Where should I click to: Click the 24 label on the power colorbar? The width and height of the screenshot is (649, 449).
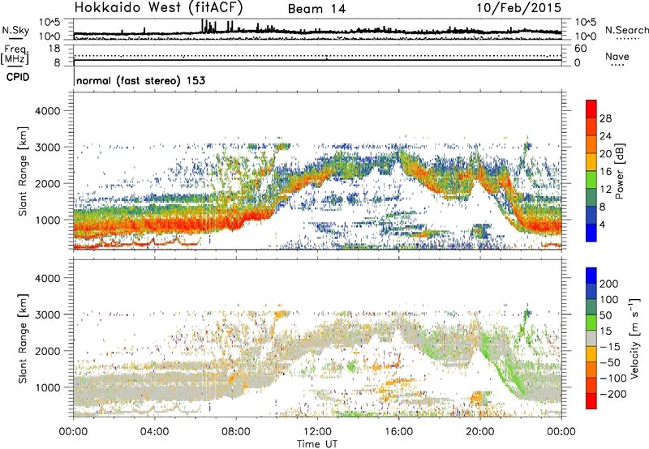[x=605, y=136]
